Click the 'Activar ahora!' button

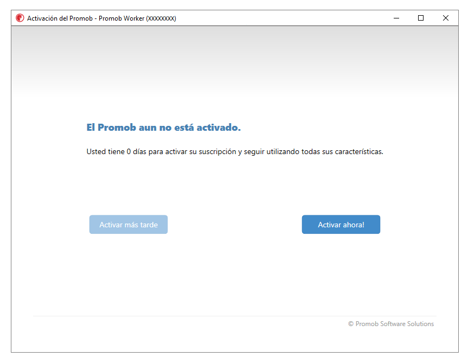tap(341, 225)
